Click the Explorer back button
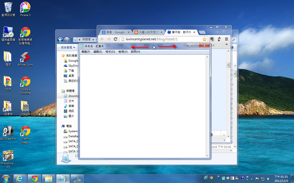This screenshot has height=183, width=294. [60, 39]
